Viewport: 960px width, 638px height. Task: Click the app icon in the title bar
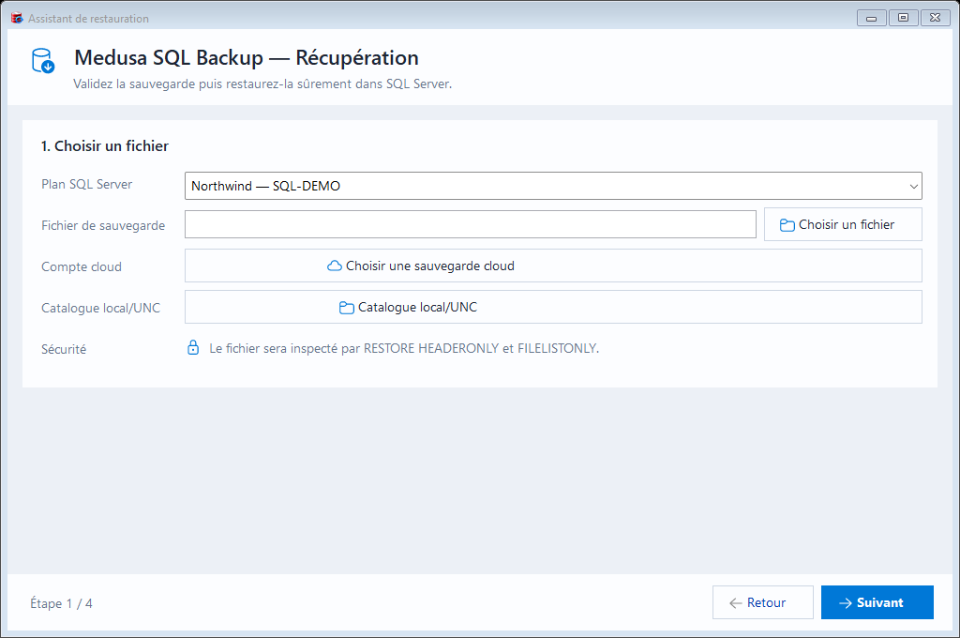click(17, 19)
